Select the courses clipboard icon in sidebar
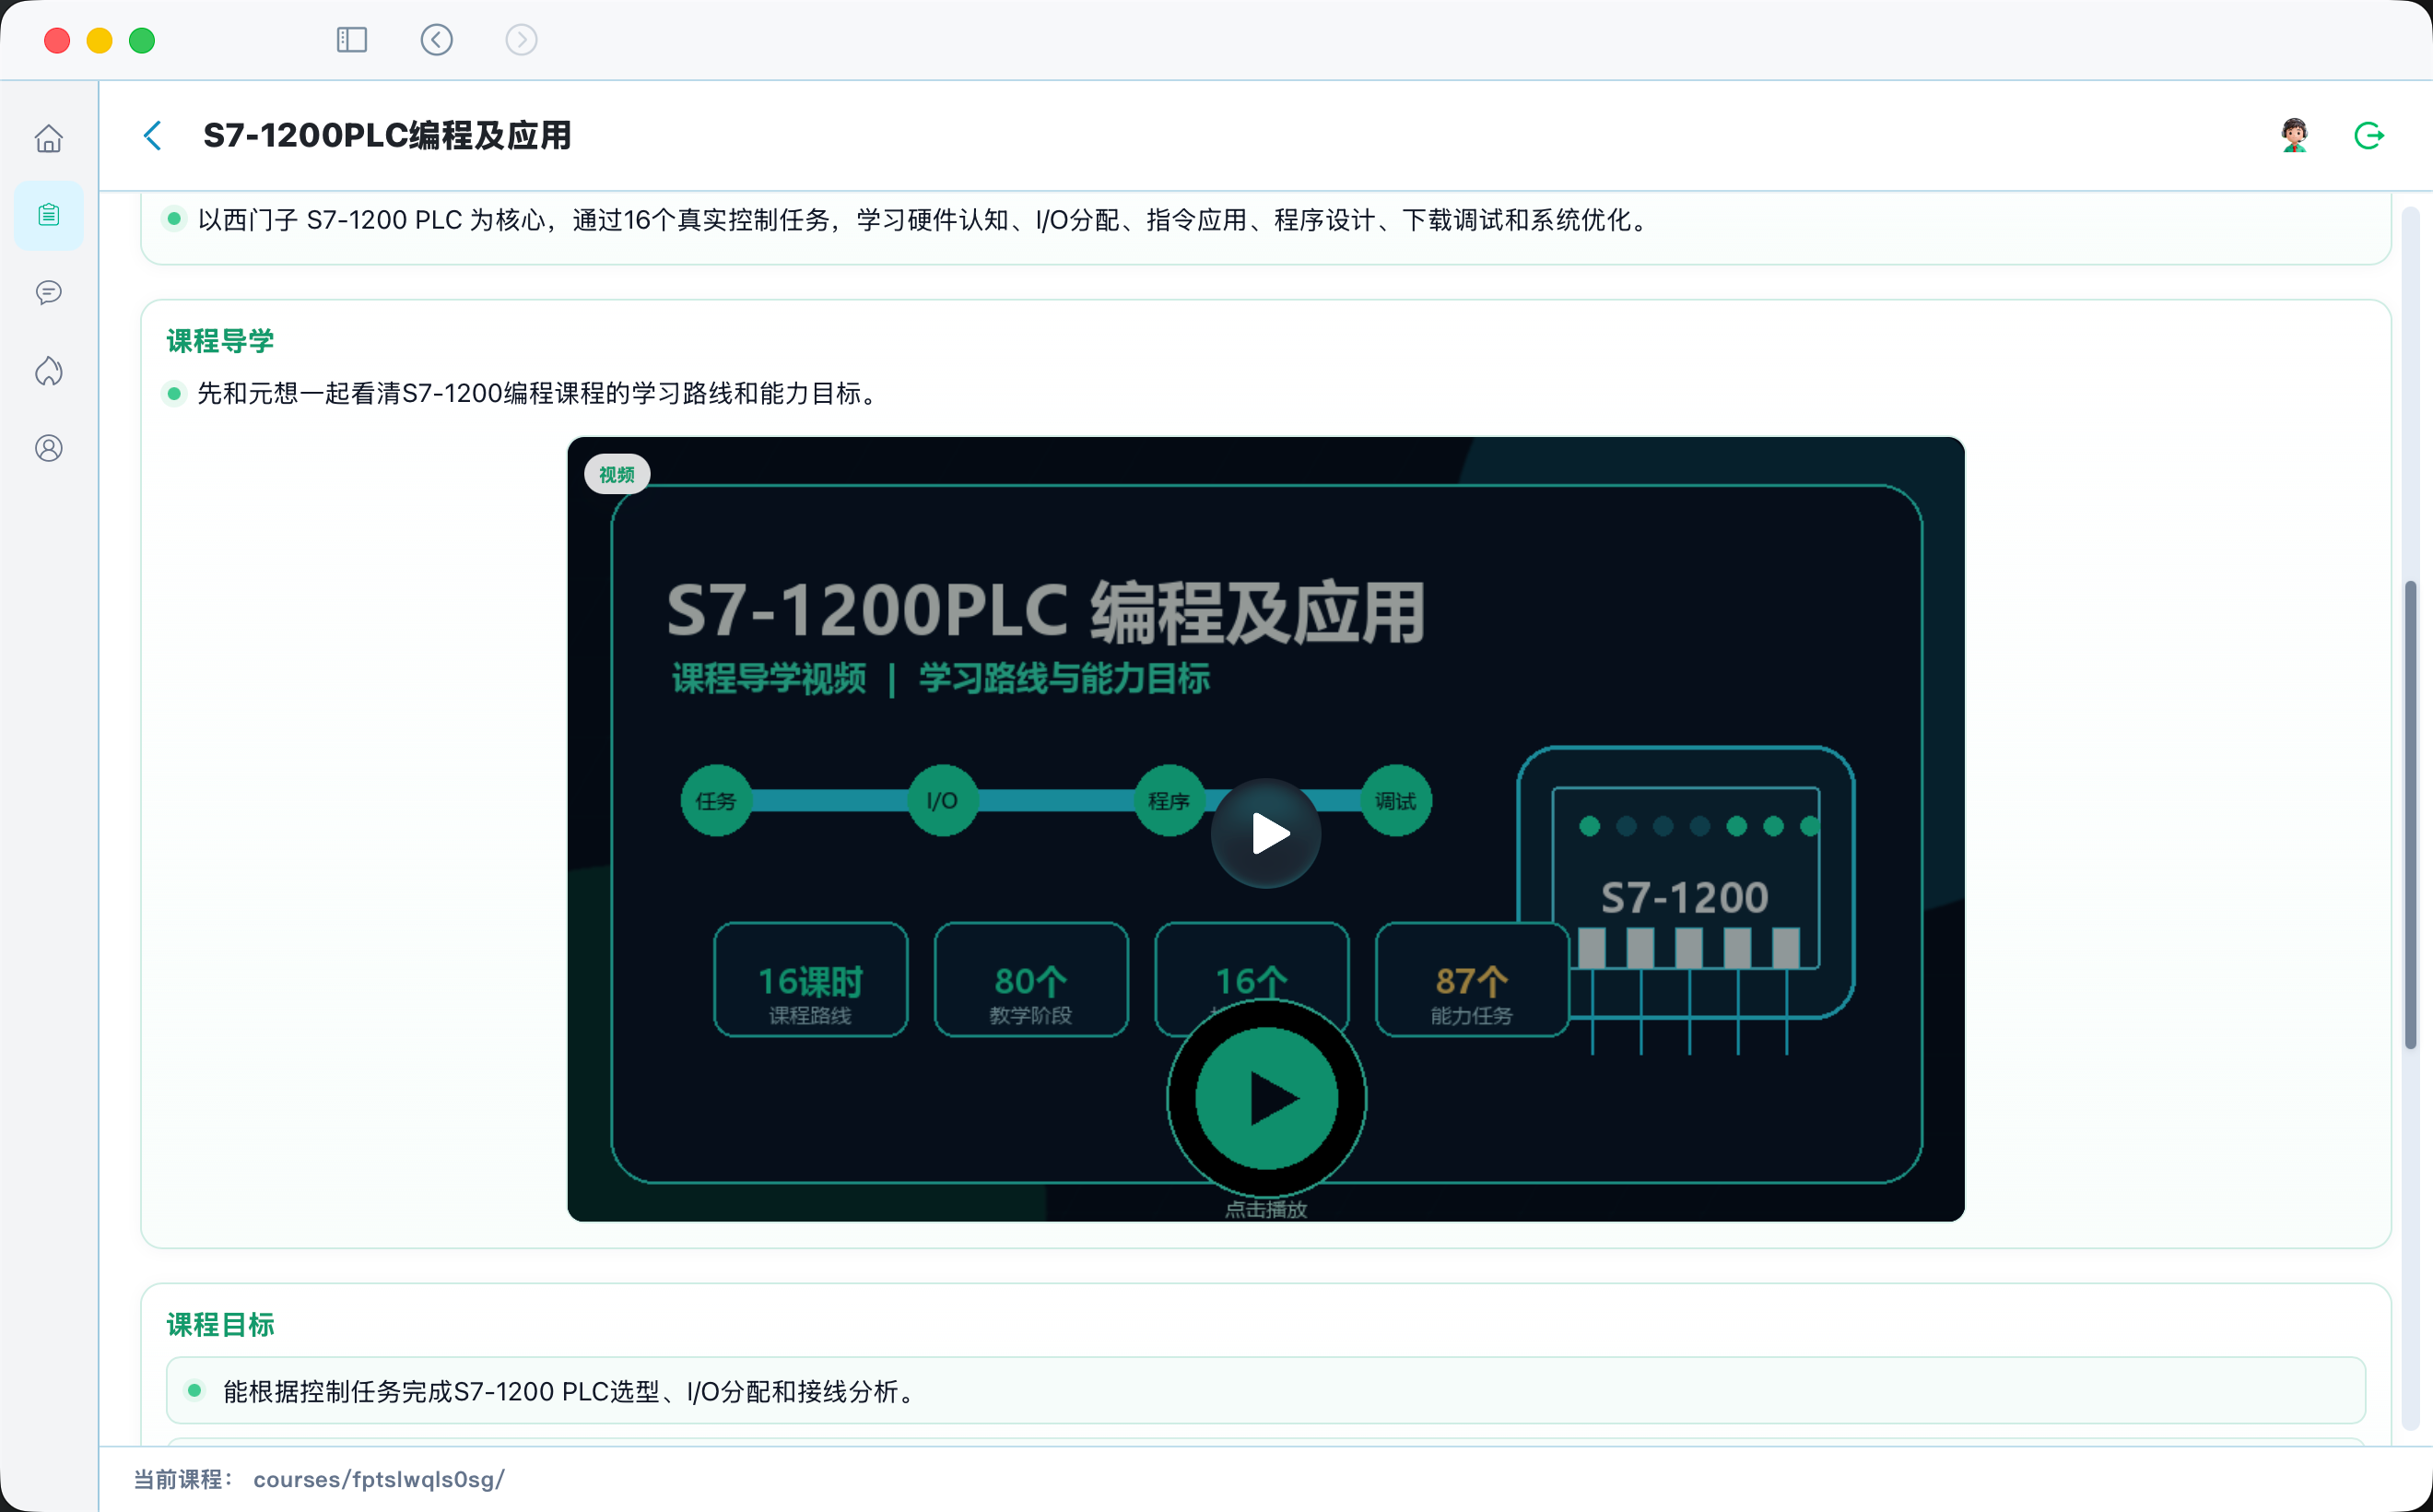Viewport: 2433px width, 1512px height. (49, 215)
